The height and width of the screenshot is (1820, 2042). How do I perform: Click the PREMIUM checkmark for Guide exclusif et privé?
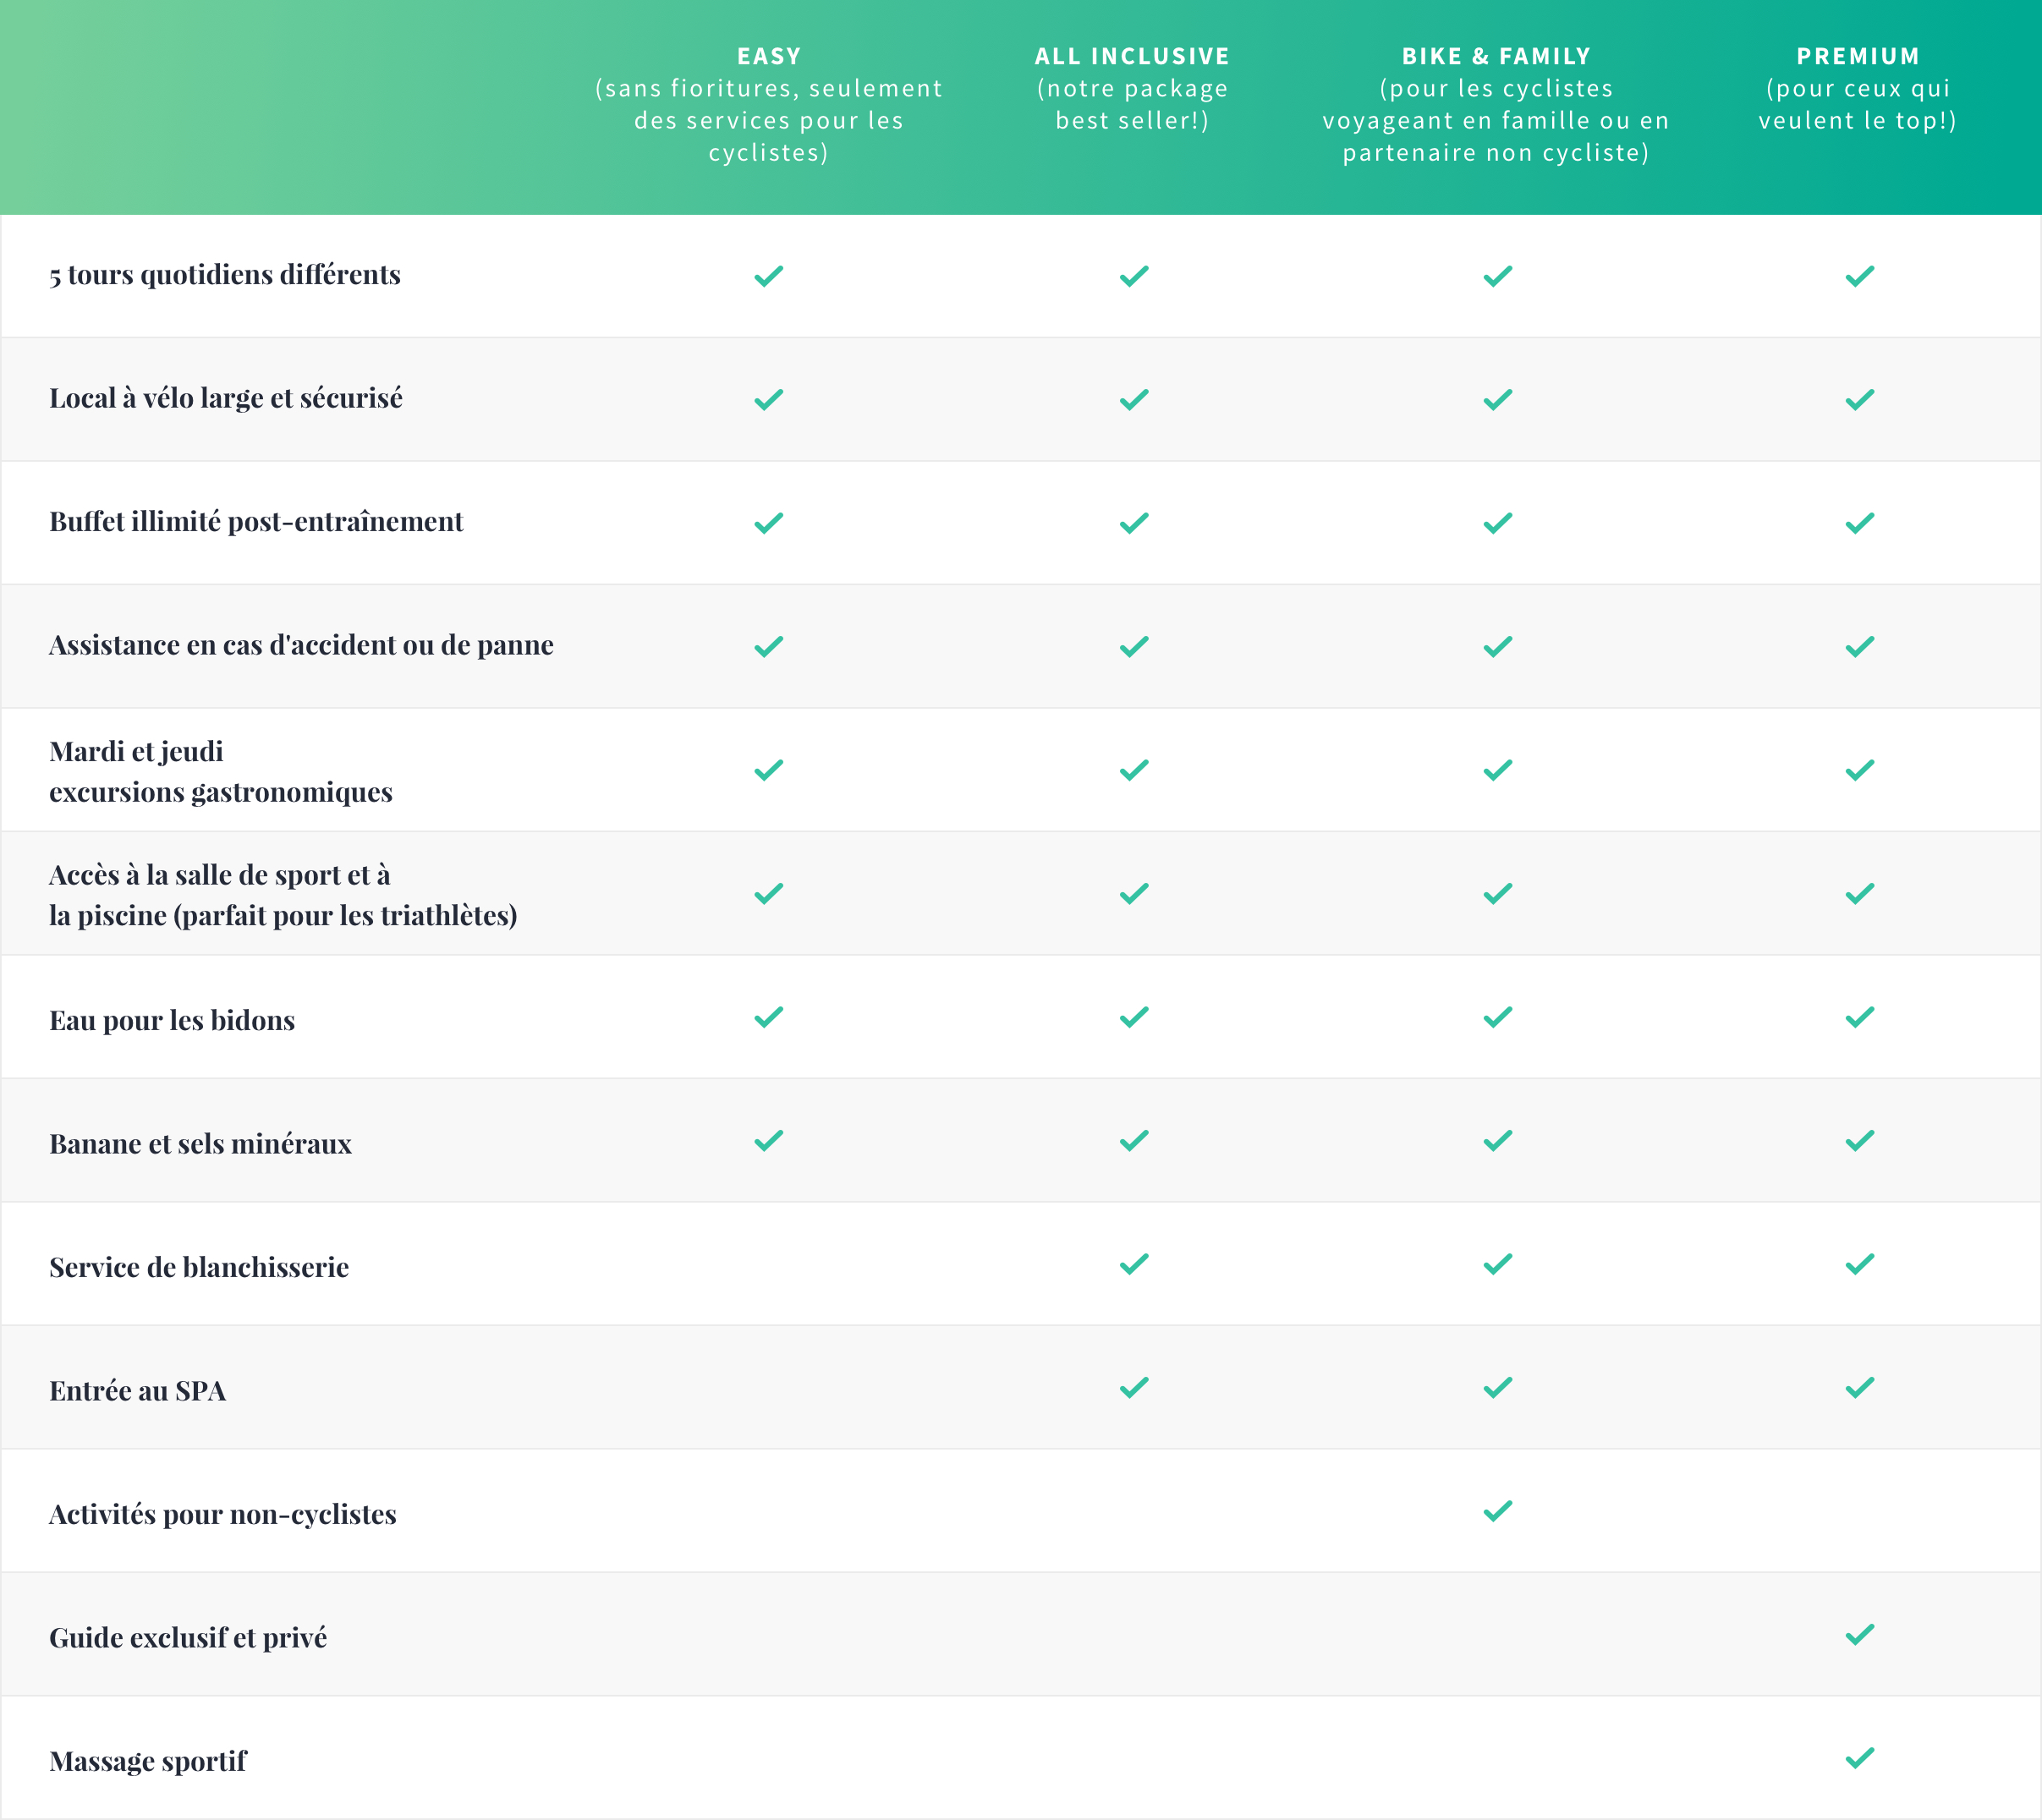(1859, 1635)
